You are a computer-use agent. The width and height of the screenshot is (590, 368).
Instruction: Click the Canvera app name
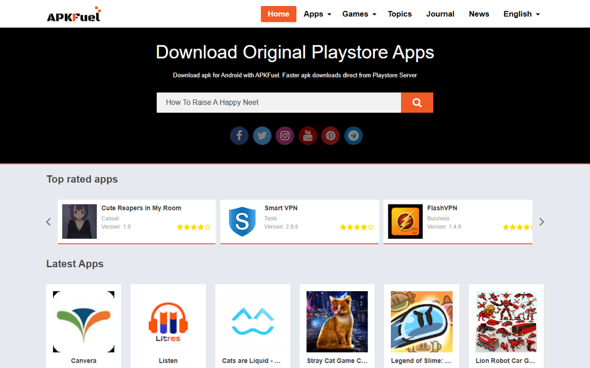pos(84,360)
